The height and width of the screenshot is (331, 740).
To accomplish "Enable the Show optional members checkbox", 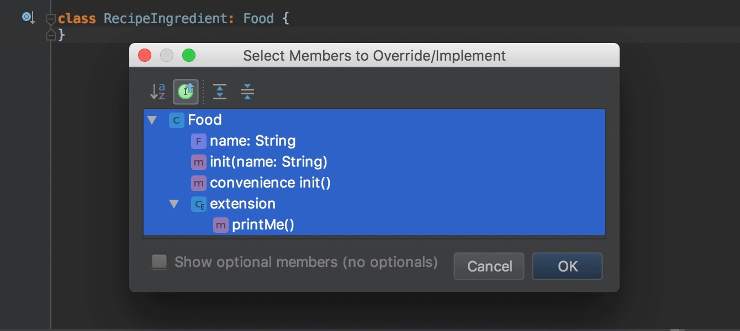I will 159,261.
